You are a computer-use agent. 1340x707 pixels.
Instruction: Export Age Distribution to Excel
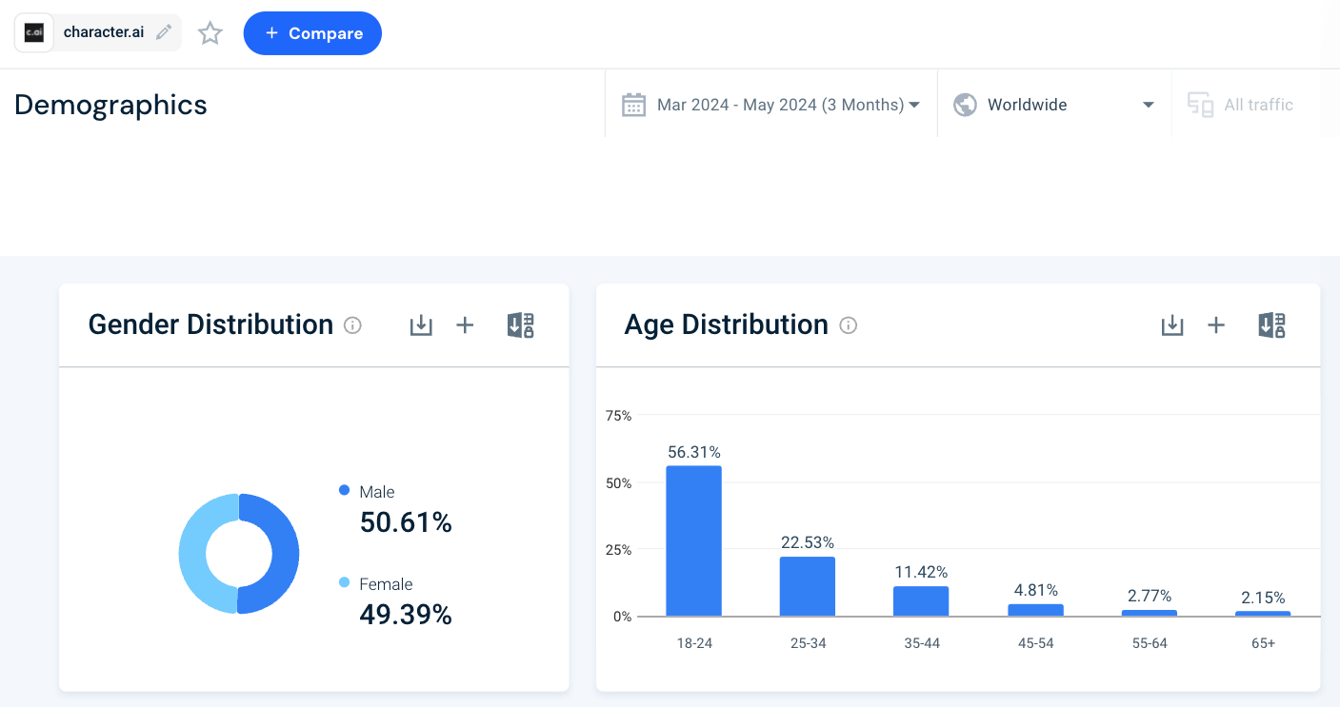[x=1271, y=325]
